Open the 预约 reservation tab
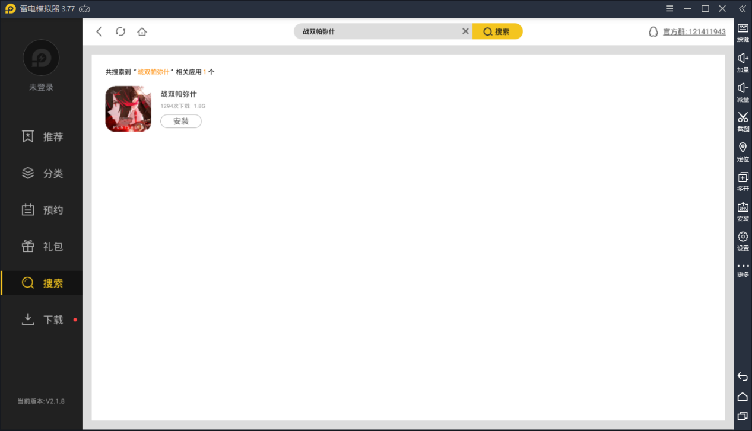752x431 pixels. (42, 210)
